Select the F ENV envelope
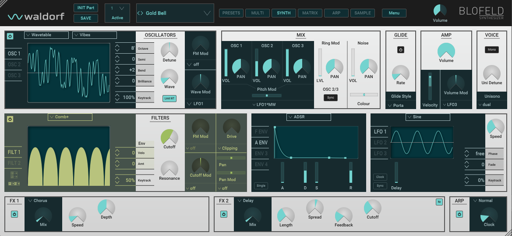Viewport: 512px width, 236px height. (261, 131)
